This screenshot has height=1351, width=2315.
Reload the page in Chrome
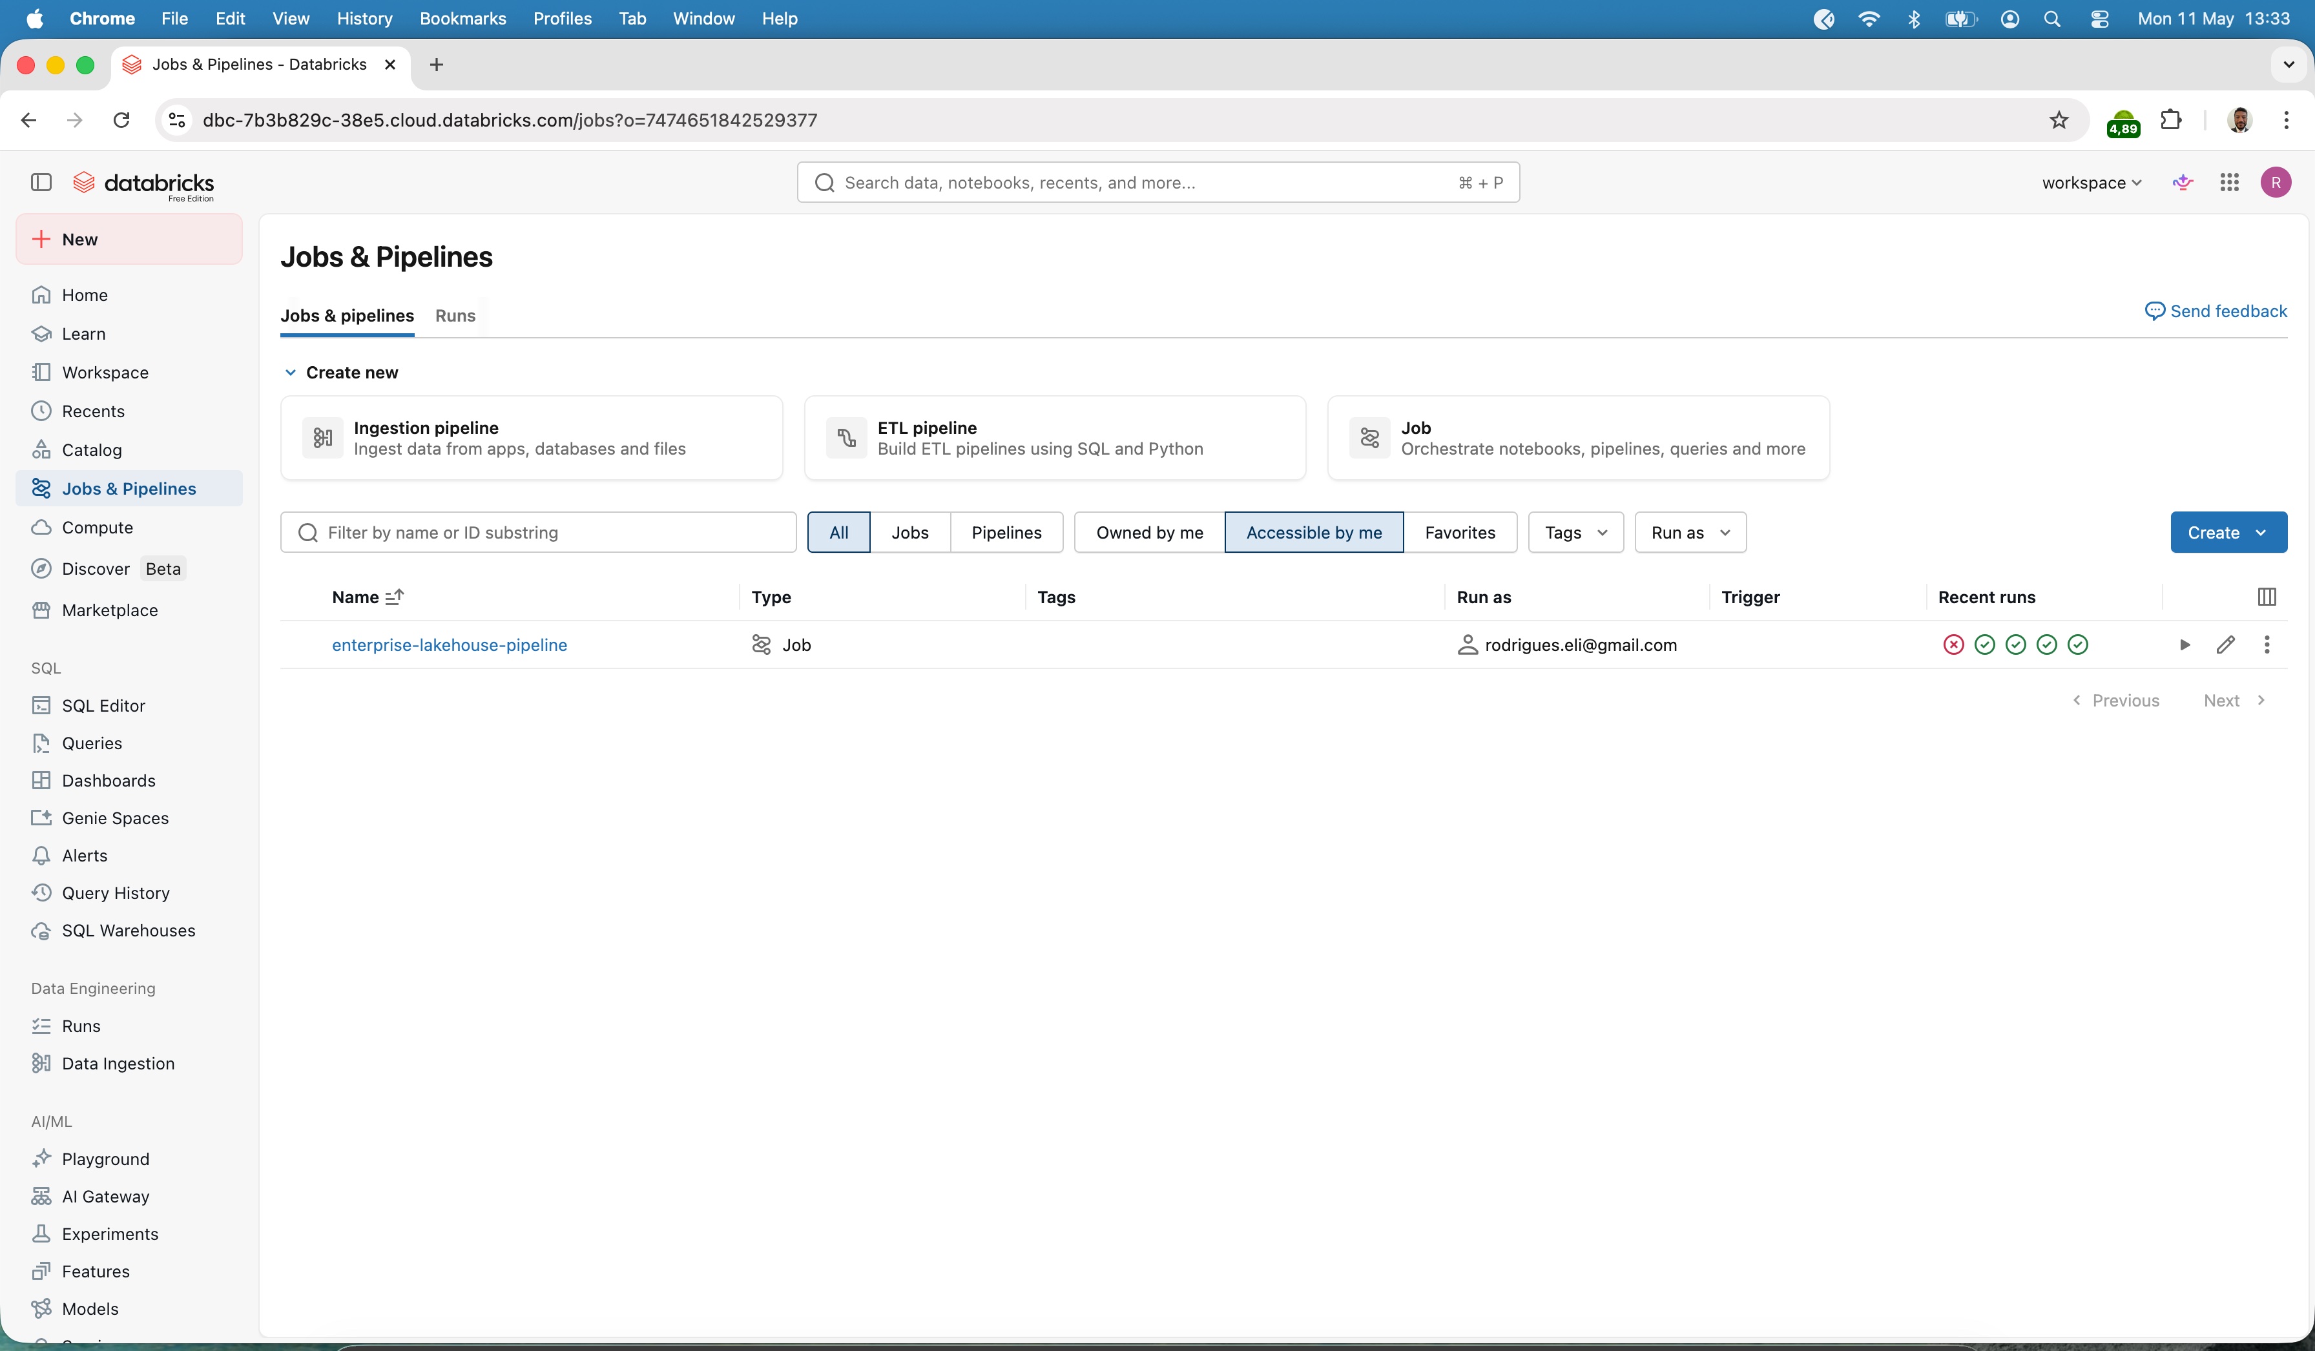click(x=121, y=120)
